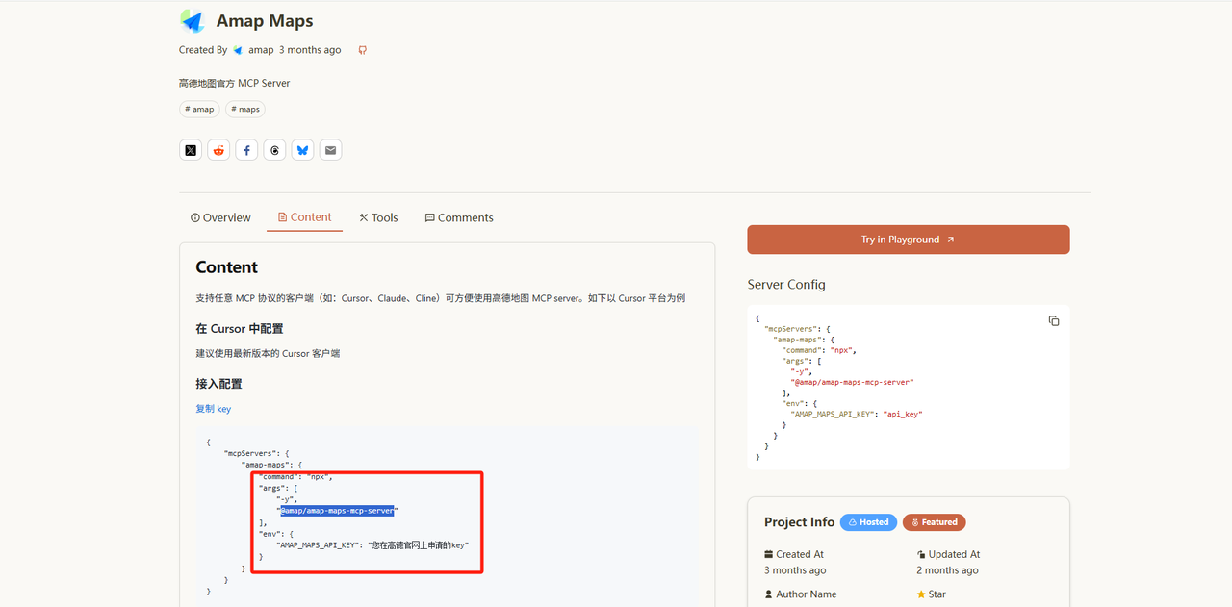Share this server on Reddit
Viewport: 1232px width, 607px height.
[x=218, y=150]
